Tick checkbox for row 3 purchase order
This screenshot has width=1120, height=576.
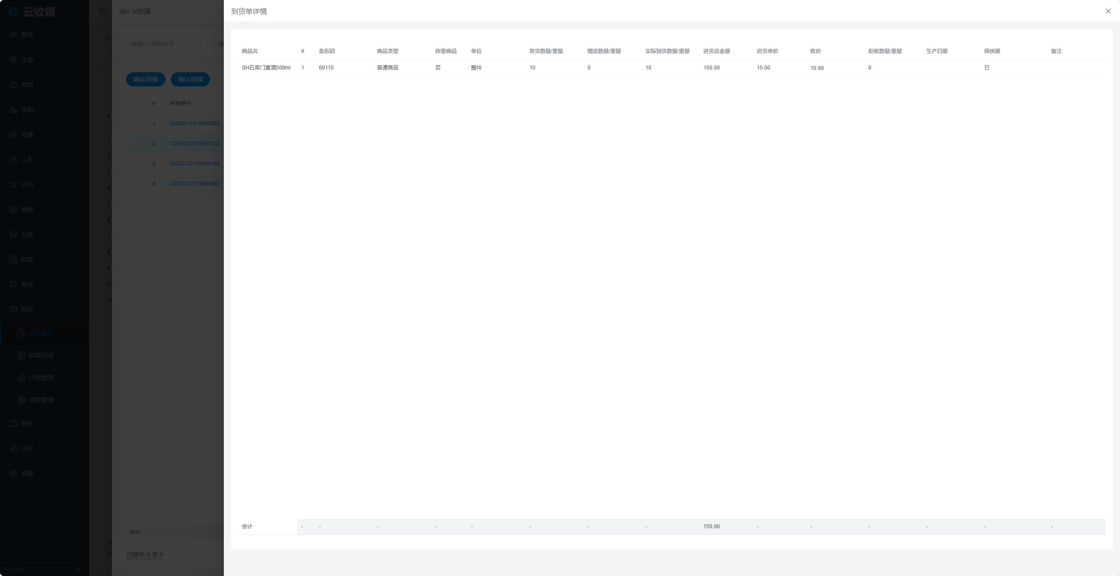click(x=133, y=164)
